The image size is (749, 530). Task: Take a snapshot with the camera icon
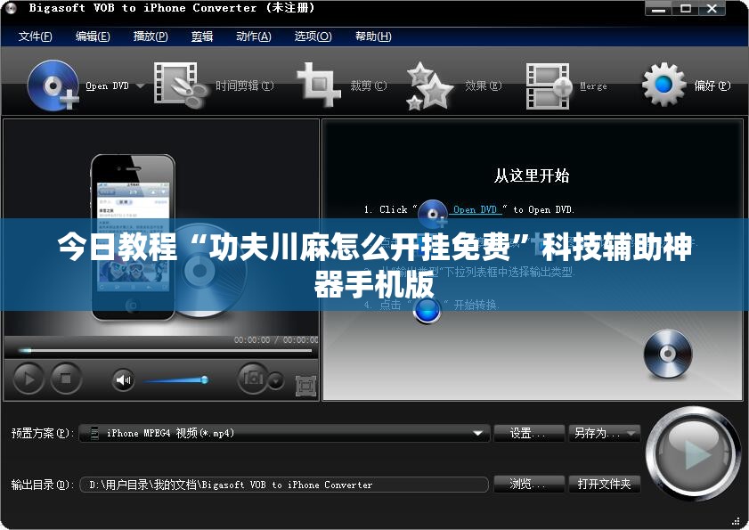click(253, 379)
